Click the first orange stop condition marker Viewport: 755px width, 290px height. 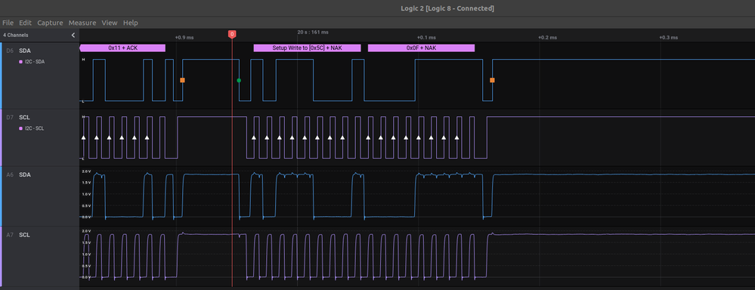(182, 80)
